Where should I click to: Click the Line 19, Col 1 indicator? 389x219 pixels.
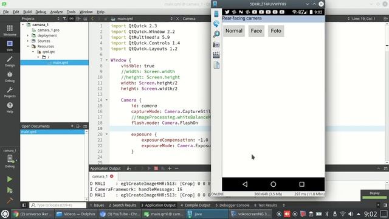(x=363, y=19)
